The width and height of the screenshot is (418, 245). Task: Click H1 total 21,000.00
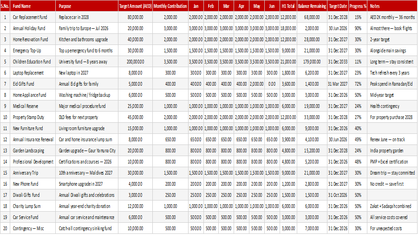tap(288, 62)
